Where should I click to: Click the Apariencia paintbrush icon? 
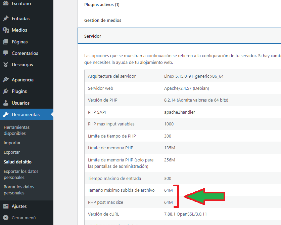coord(6,80)
